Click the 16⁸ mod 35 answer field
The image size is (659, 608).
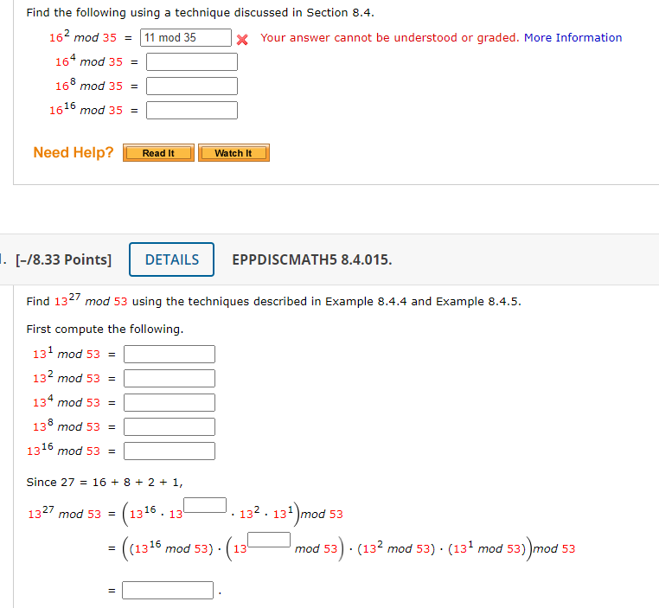192,86
